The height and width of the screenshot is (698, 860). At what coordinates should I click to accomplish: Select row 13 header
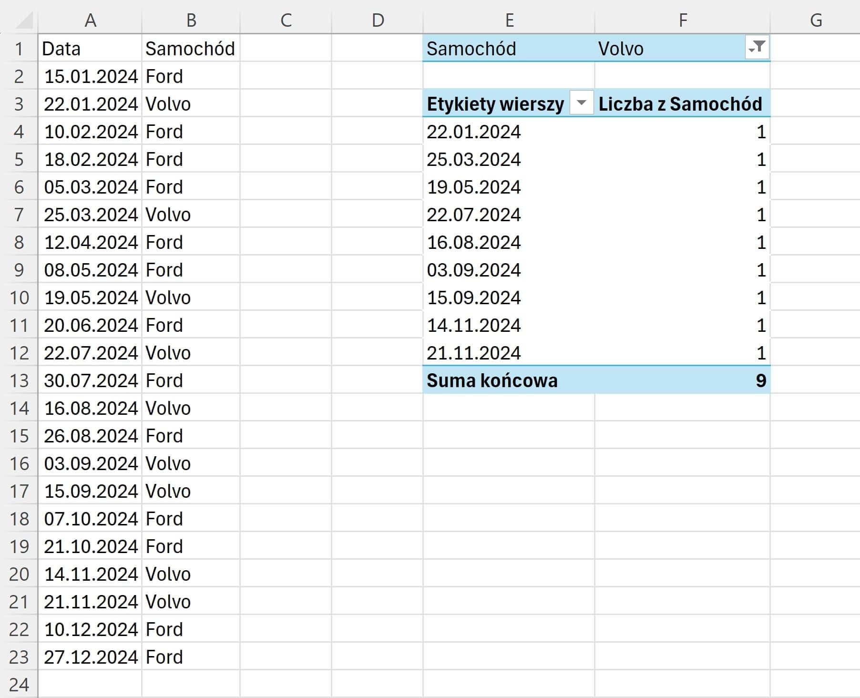[x=19, y=380]
